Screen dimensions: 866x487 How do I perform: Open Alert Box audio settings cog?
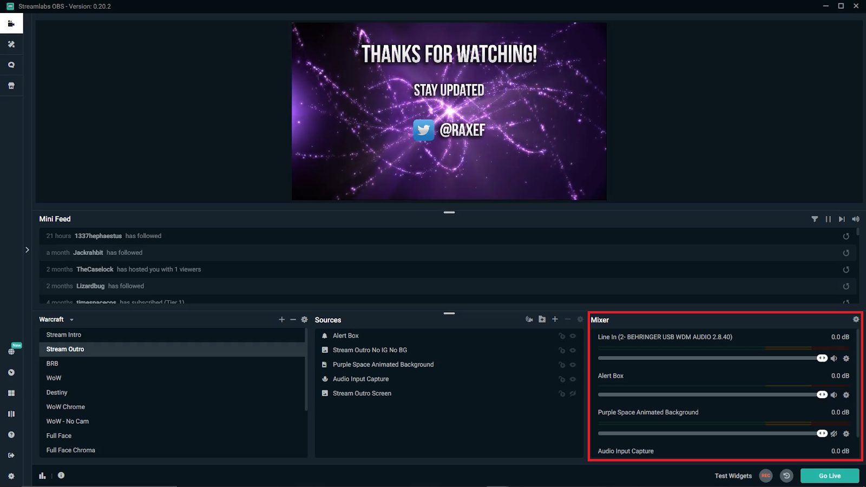click(847, 395)
